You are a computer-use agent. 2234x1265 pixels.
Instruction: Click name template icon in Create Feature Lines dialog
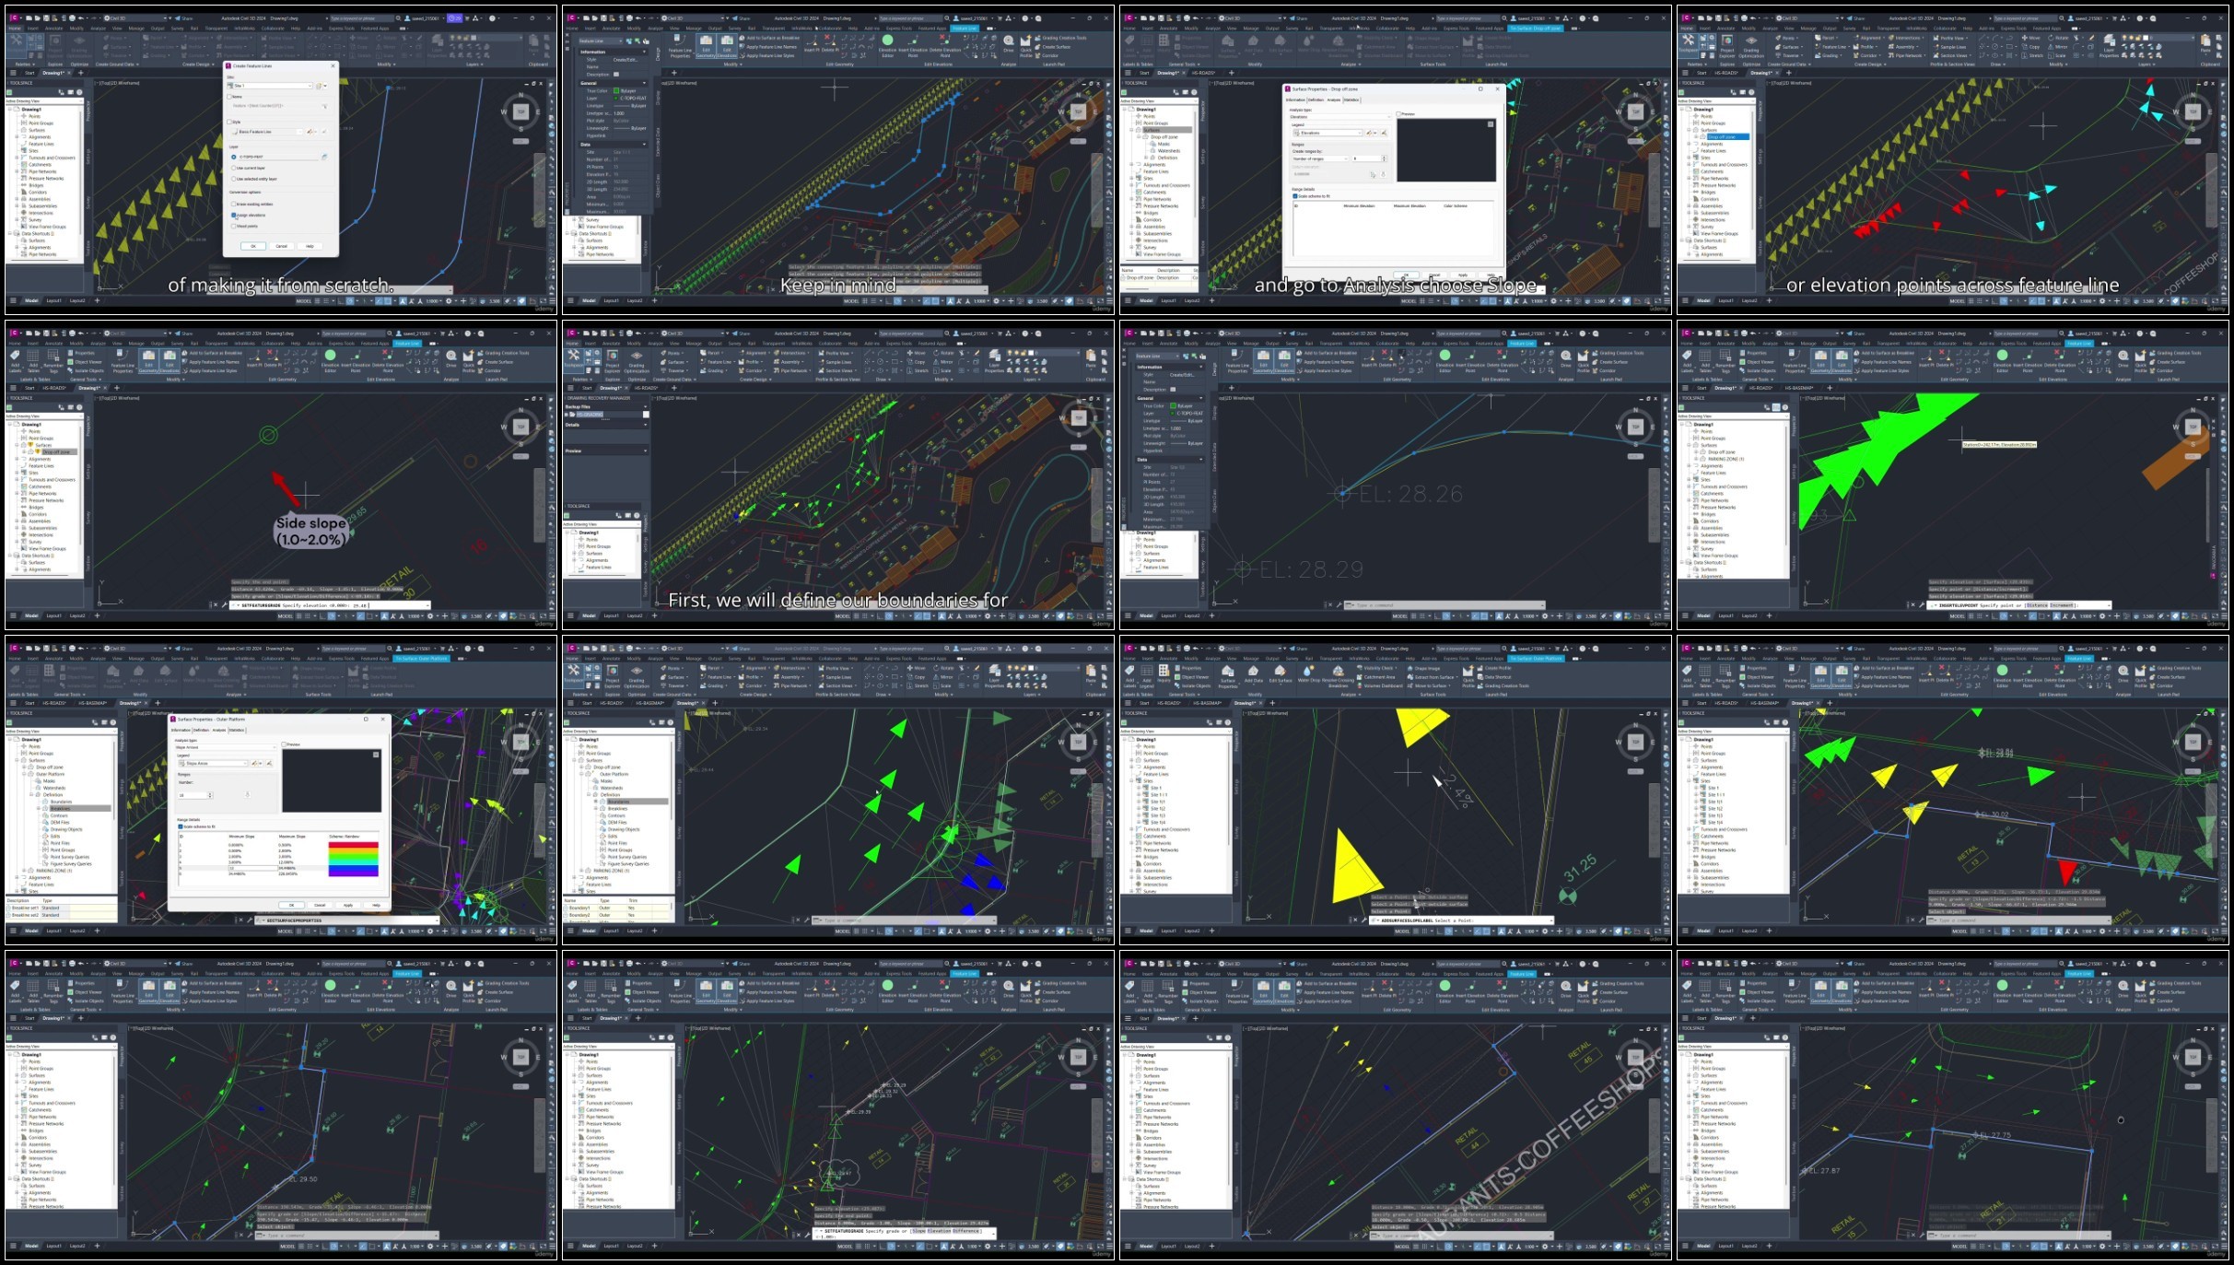[x=324, y=106]
